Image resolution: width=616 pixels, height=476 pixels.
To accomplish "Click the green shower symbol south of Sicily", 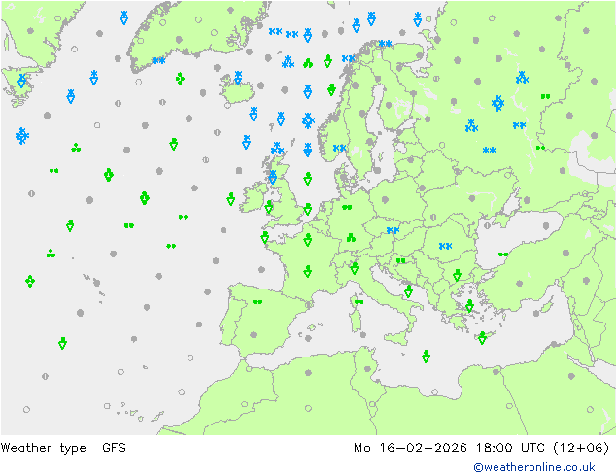I will pyautogui.click(x=426, y=357).
